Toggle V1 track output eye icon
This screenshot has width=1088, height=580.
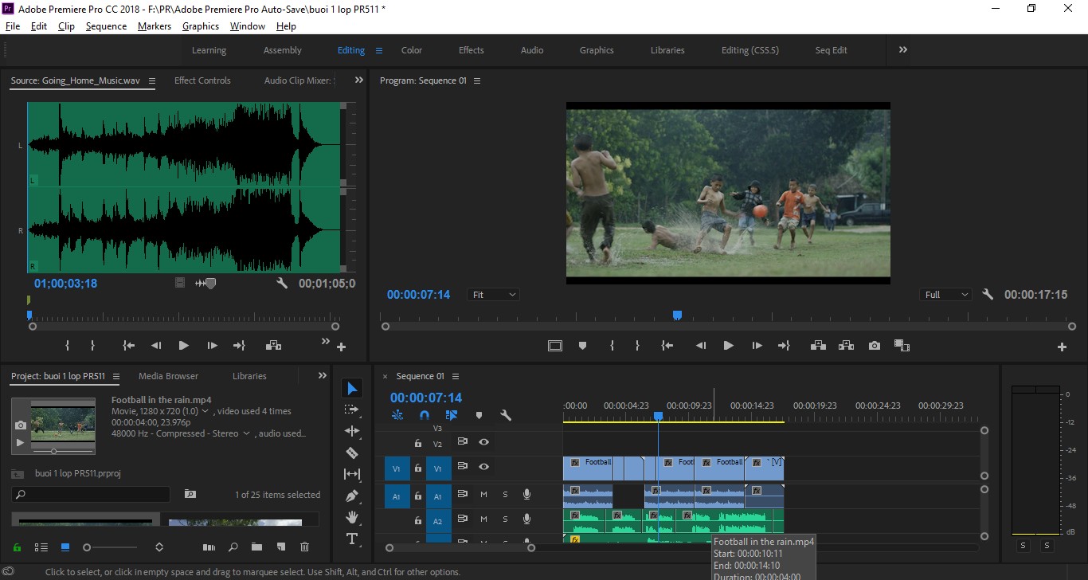(x=483, y=466)
